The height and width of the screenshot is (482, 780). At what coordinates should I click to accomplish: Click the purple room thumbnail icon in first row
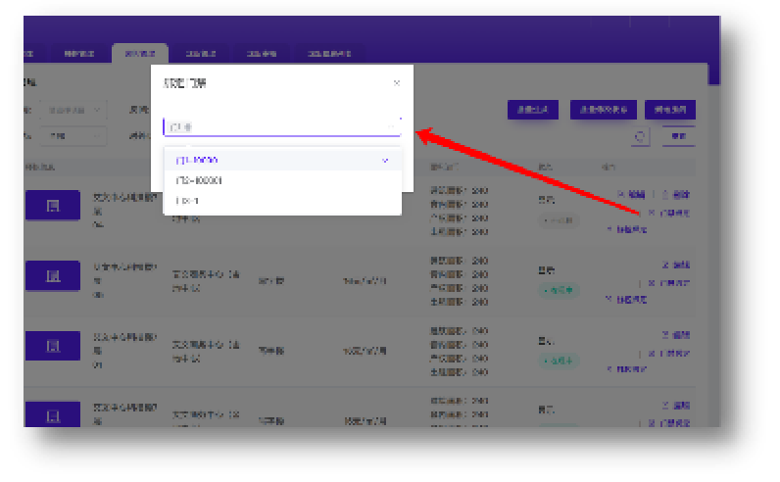point(53,205)
